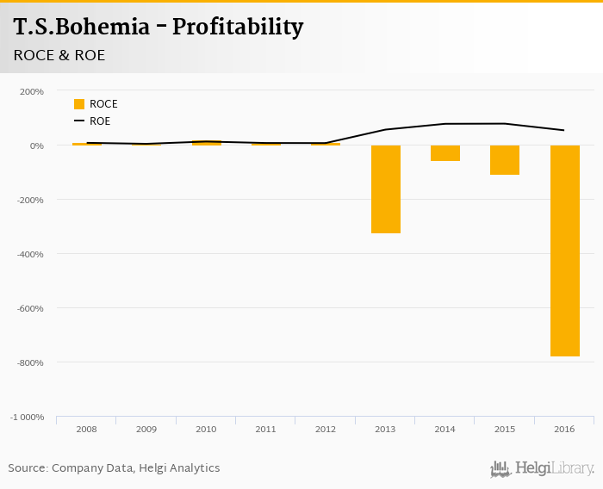Click the orange ROCE legend swatch
The image size is (603, 489).
[79, 104]
